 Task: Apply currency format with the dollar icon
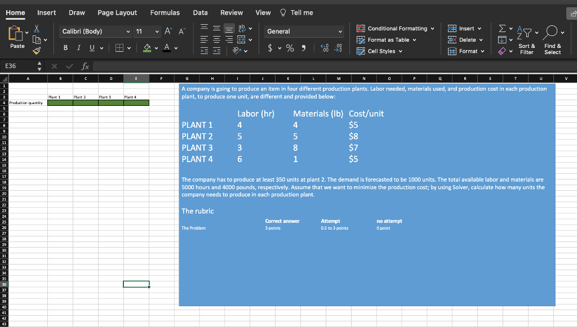tap(270, 49)
